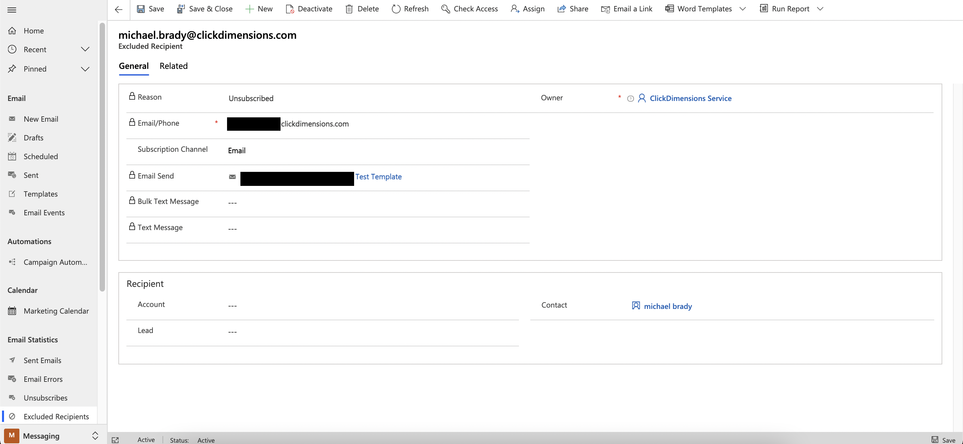
Task: Click the Excluded Recipients blocked icon
Action: 12,416
